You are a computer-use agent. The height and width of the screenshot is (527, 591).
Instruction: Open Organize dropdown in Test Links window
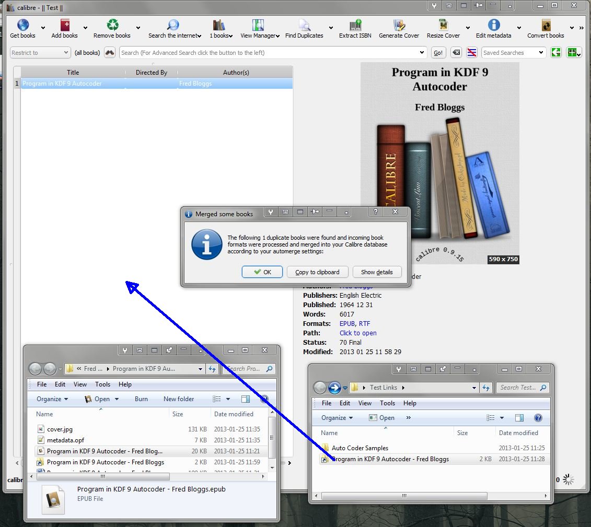(x=337, y=418)
